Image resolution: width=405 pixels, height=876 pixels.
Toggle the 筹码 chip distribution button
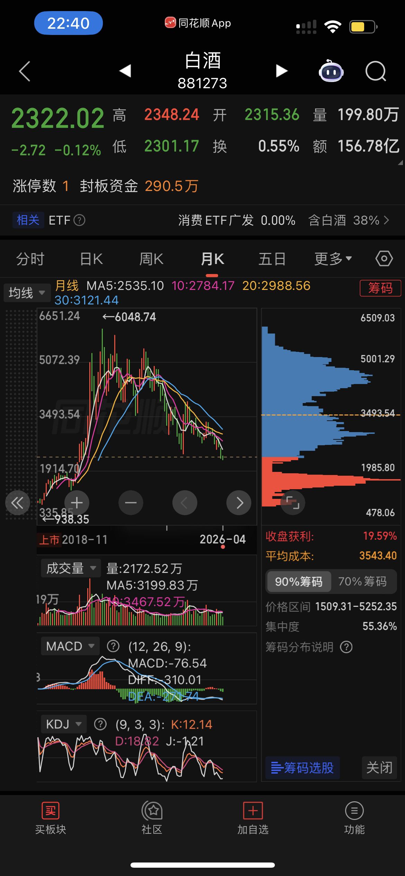click(x=380, y=288)
